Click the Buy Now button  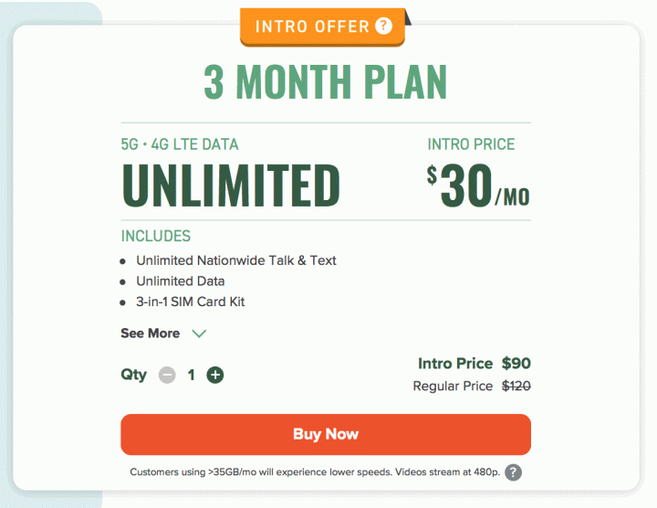(x=326, y=434)
